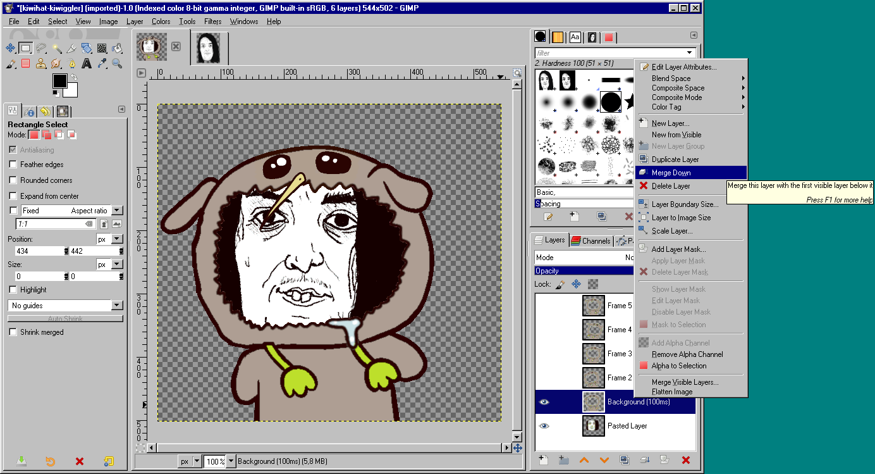Select the Text tool
The width and height of the screenshot is (875, 474).
(x=87, y=63)
